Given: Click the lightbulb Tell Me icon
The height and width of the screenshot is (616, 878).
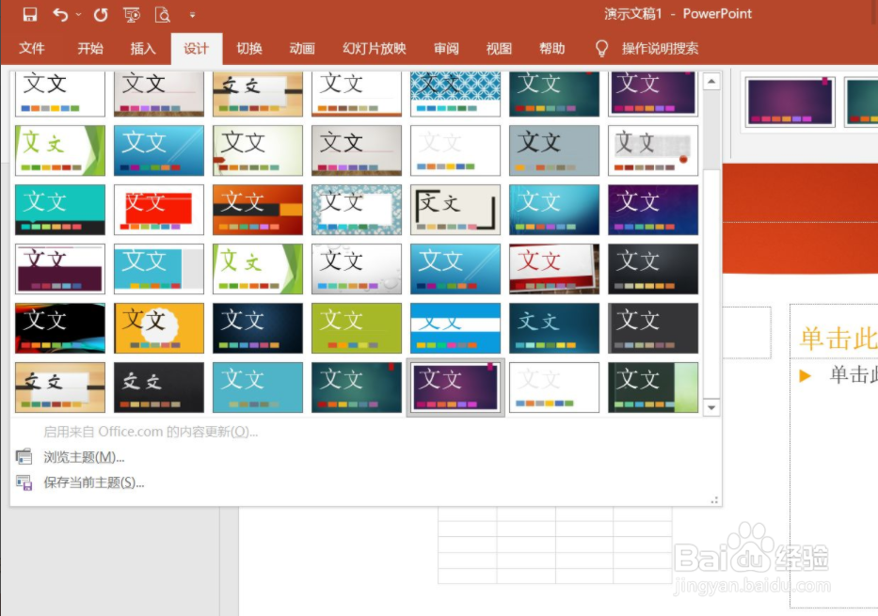Looking at the screenshot, I should [601, 49].
